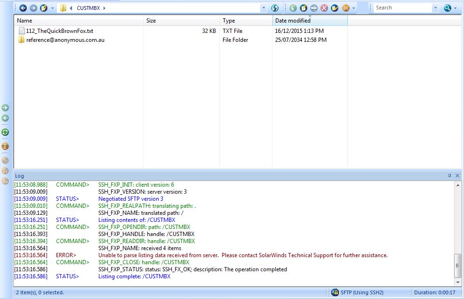Refresh the CUSTMBX directory listing
Viewport: 464px width, 299px height.
275,8
